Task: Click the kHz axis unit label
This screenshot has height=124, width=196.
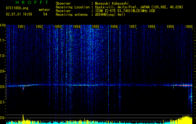Action: click(3, 25)
